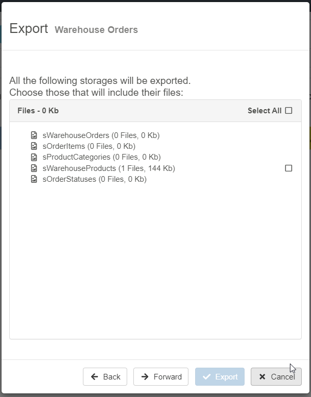This screenshot has height=397, width=311.
Task: Click the "Choose those that will include" instruction text
Action: (96, 93)
